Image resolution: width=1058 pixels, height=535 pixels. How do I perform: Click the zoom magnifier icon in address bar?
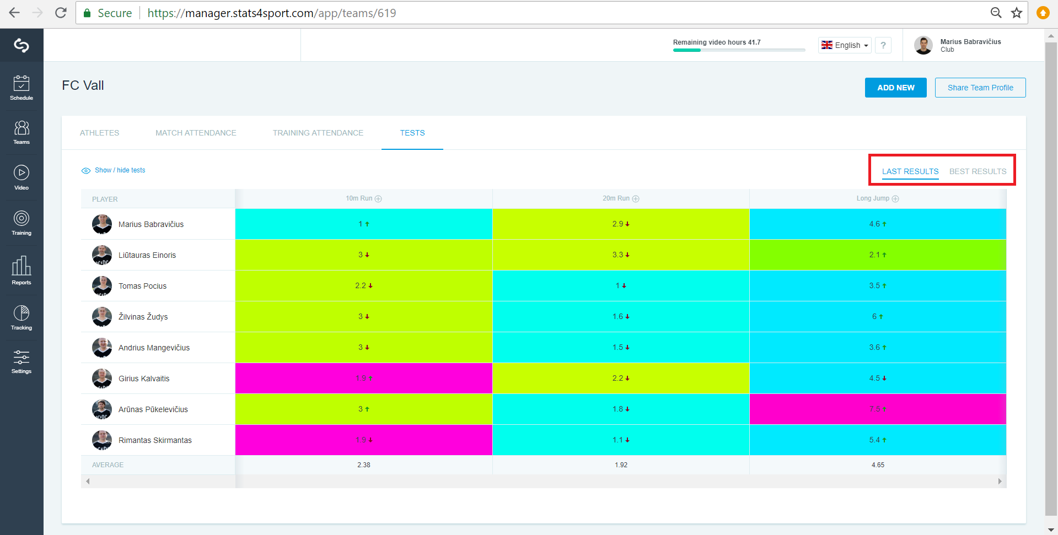coord(996,13)
